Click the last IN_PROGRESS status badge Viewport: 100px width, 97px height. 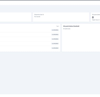click(x=55, y=48)
